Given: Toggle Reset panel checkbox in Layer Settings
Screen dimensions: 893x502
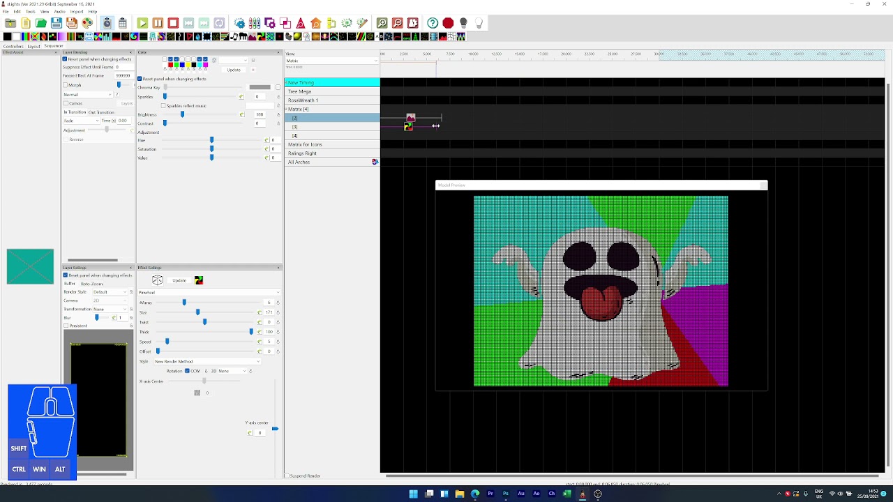Looking at the screenshot, I should pos(66,275).
